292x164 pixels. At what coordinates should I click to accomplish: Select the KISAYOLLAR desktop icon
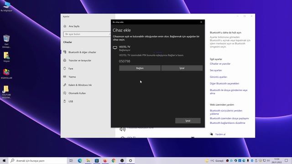[6, 74]
